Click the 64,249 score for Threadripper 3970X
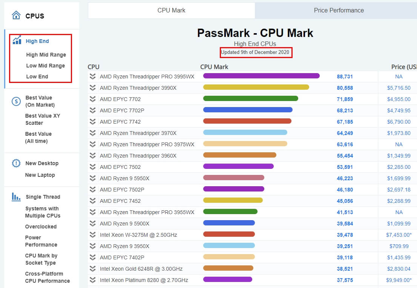417x288 pixels. click(345, 133)
